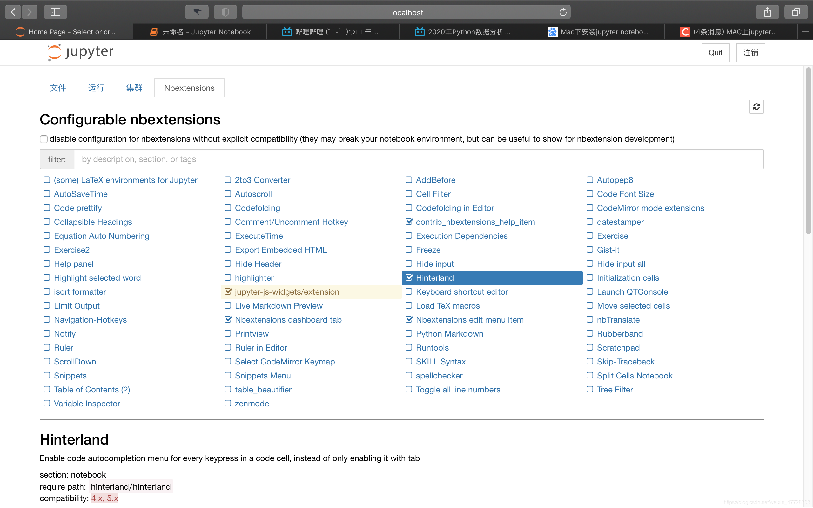813x508 pixels.
Task: Uncheck the Hinterland extension checkbox
Action: [x=409, y=277]
